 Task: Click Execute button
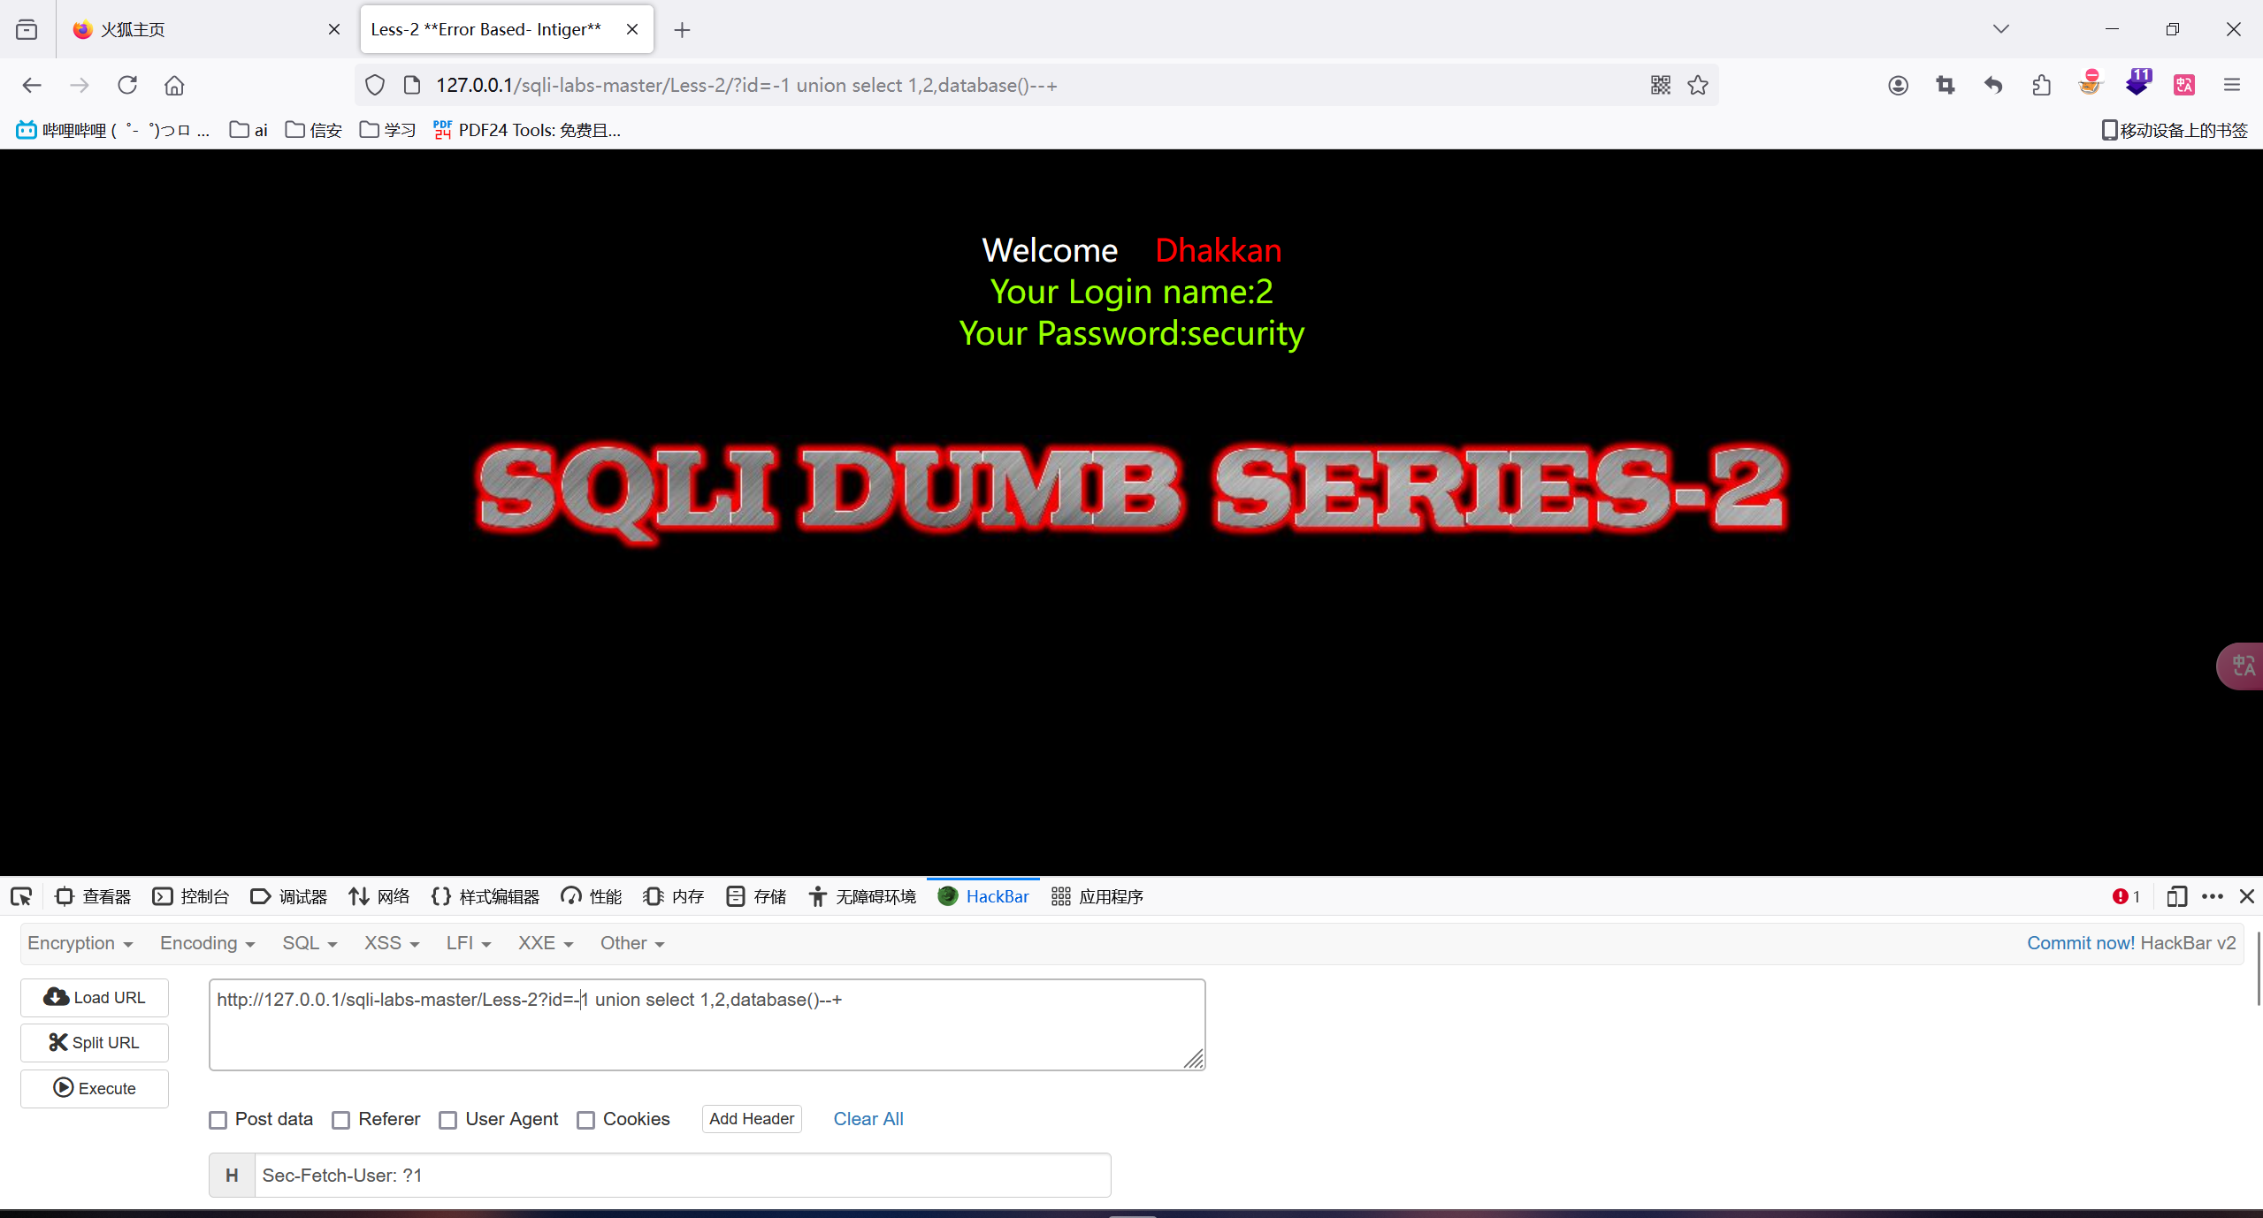(95, 1089)
